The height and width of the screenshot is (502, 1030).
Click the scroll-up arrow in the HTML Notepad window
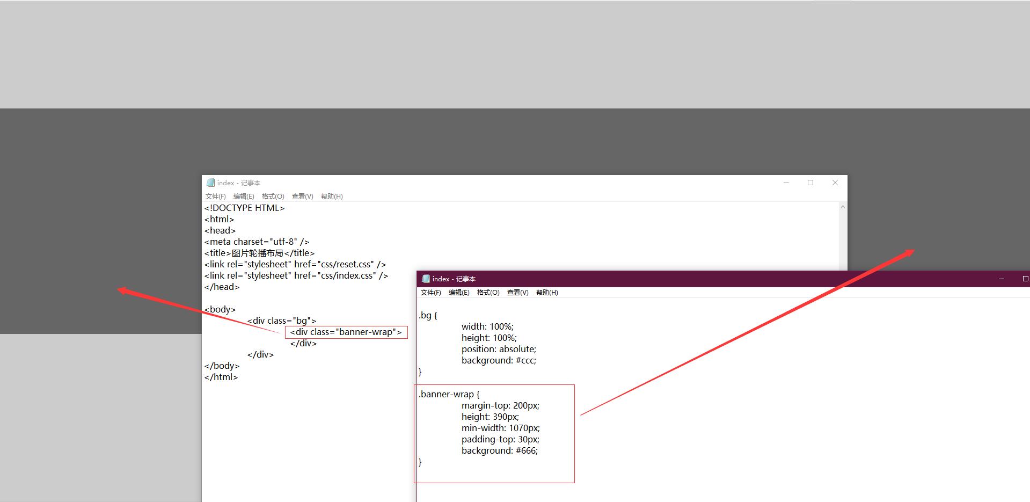tap(843, 207)
